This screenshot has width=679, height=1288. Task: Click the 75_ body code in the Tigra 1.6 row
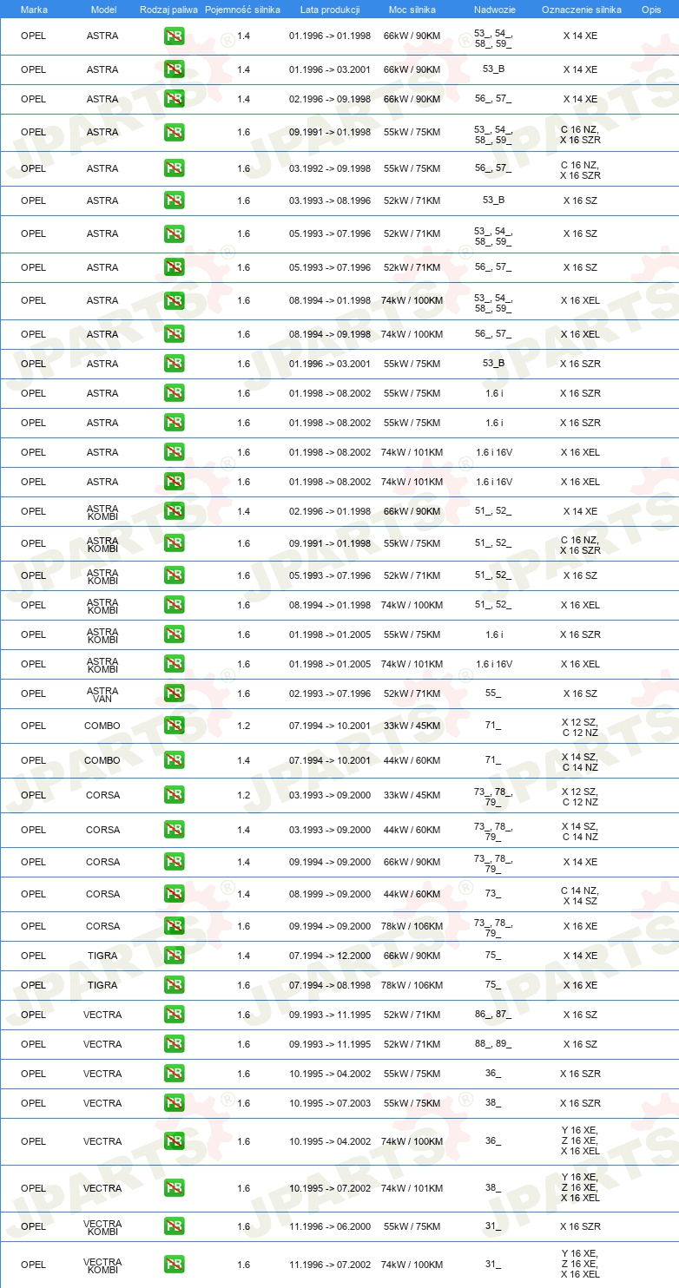pos(493,985)
